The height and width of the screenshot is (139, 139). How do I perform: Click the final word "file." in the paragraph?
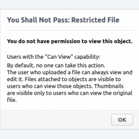click(12, 100)
